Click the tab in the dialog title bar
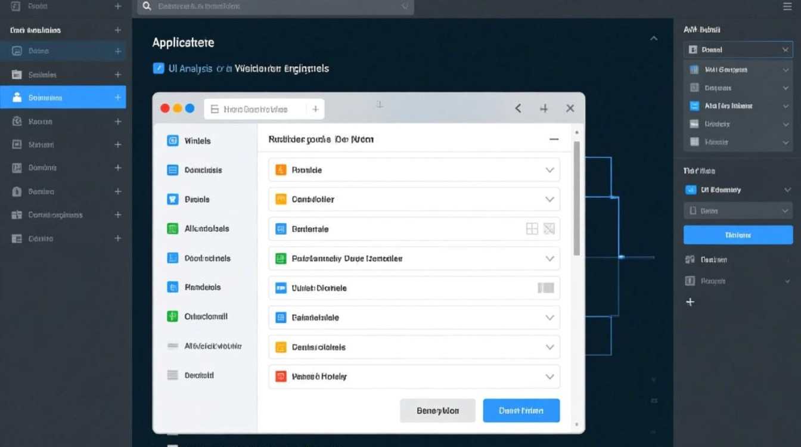The height and width of the screenshot is (447, 801). click(256, 109)
